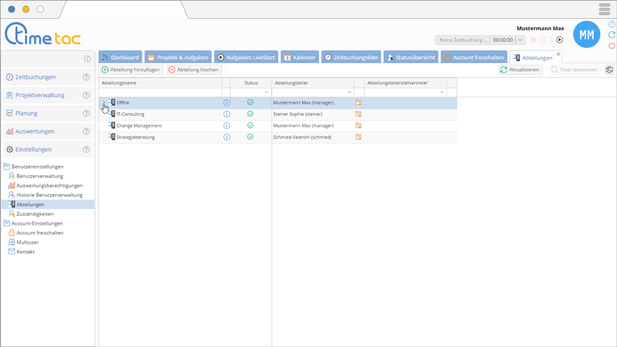Toggle status checkmark for Change Management

point(250,125)
